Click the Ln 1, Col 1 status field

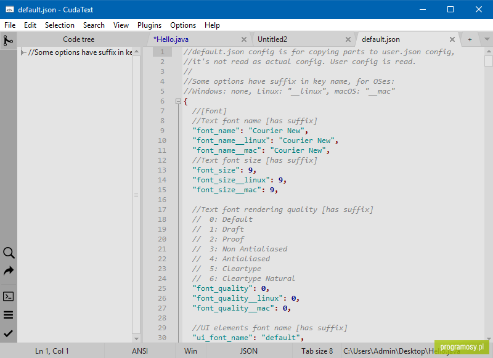pyautogui.click(x=52, y=351)
